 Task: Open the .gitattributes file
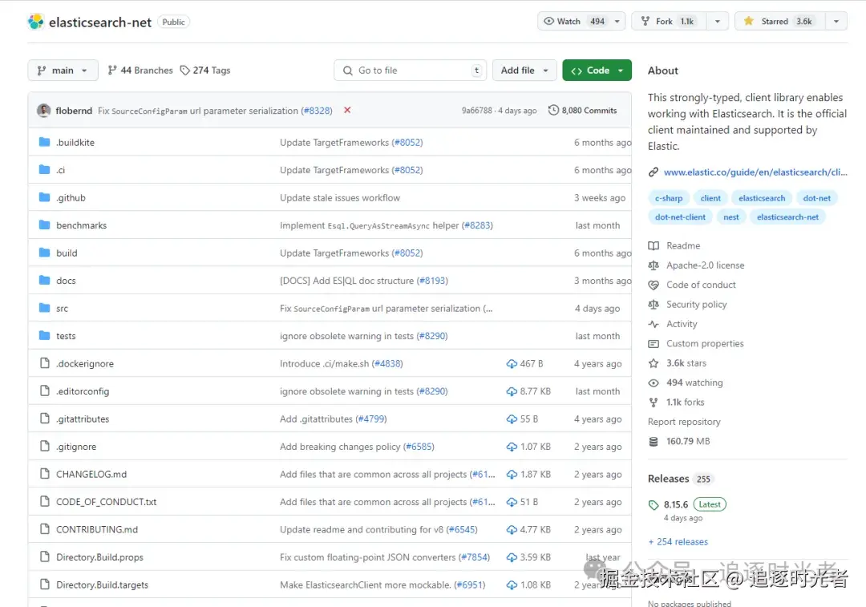click(83, 419)
